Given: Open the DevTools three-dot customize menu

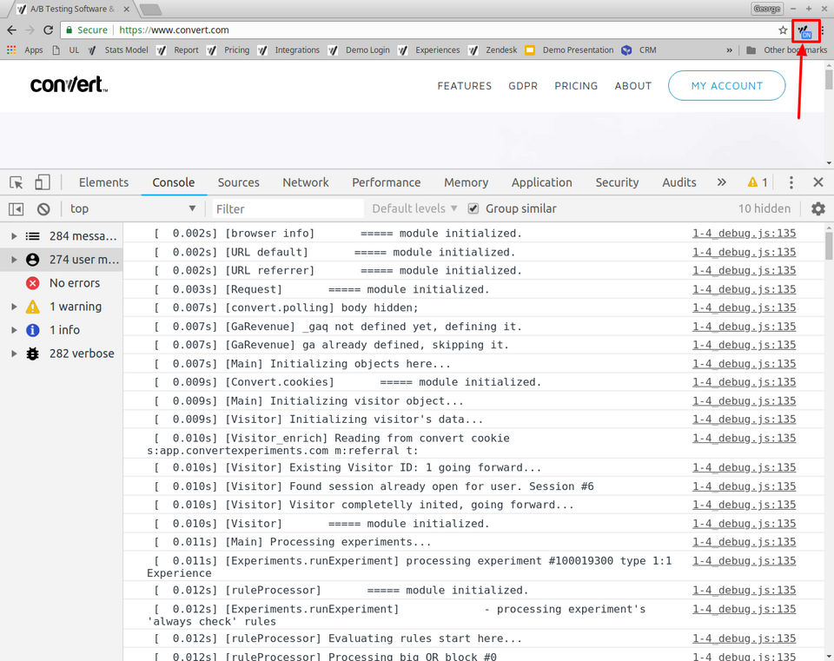Looking at the screenshot, I should [791, 182].
